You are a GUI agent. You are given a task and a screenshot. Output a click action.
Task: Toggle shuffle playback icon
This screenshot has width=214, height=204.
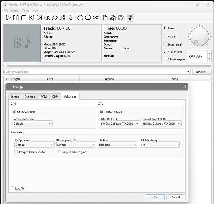click(96, 18)
